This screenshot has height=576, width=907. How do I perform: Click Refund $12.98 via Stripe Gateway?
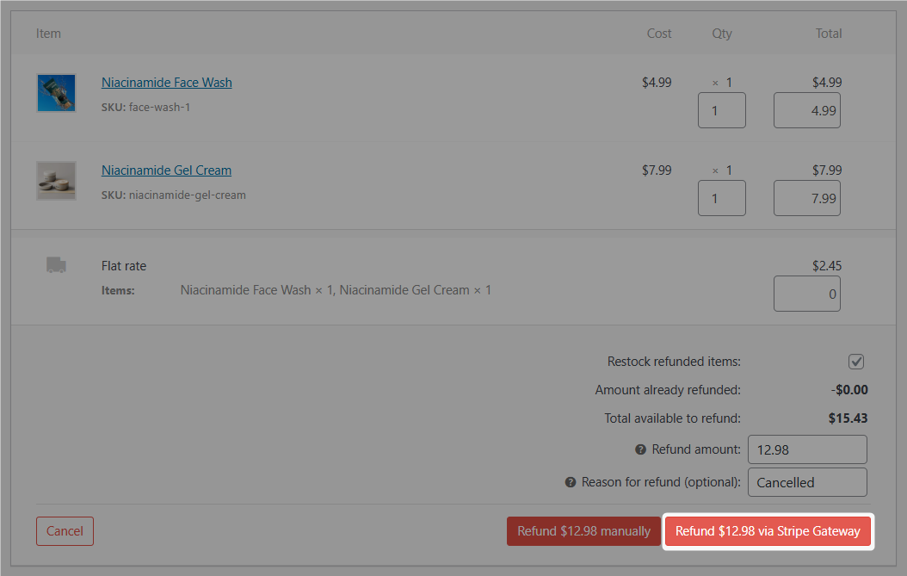click(768, 531)
